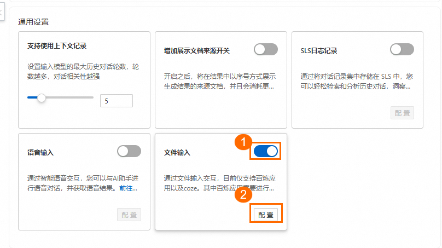The image size is (442, 248).
Task: Click the 文件输入 card title
Action: point(177,153)
